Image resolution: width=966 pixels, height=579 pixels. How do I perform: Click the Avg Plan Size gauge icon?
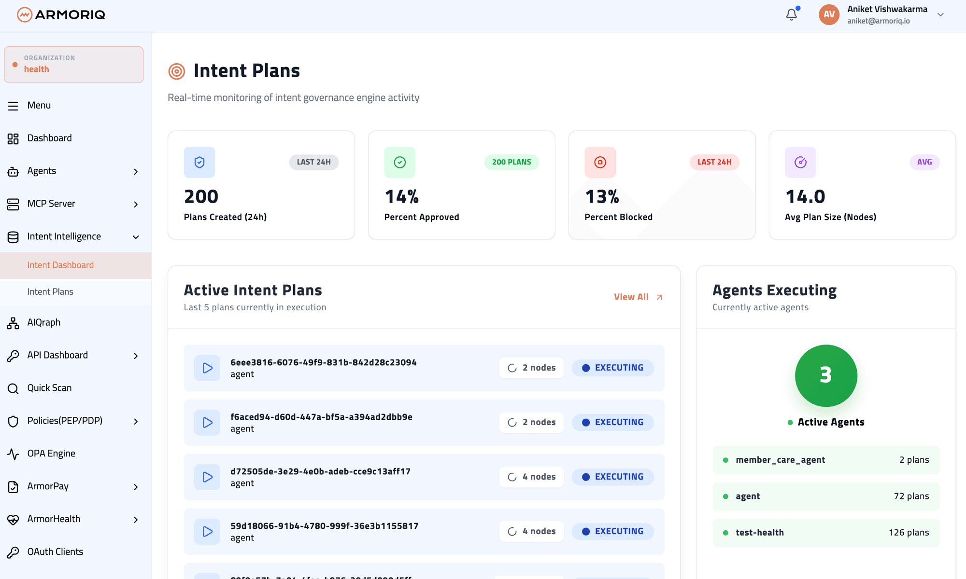(x=801, y=162)
